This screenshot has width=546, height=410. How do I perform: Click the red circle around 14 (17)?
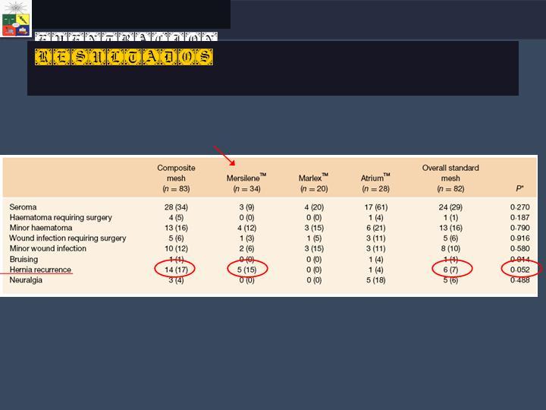pyautogui.click(x=175, y=269)
